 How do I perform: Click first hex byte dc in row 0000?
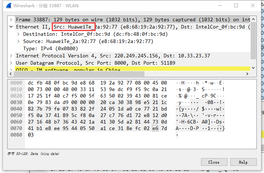pos(31,83)
